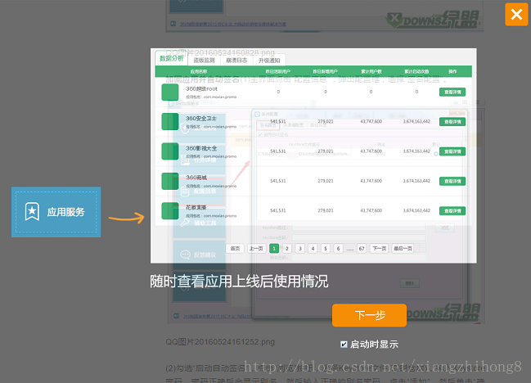531x383 pixels.
Task: Click the 上一页 pagination button
Action: tap(256, 249)
